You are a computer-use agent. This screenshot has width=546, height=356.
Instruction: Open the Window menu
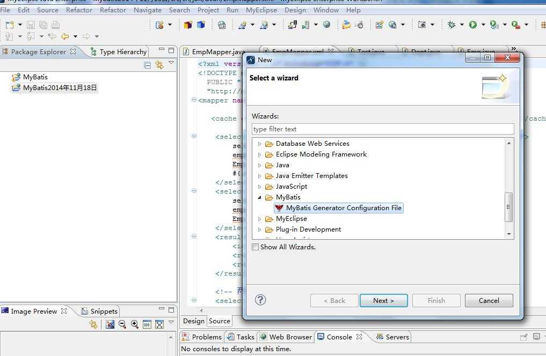(326, 10)
